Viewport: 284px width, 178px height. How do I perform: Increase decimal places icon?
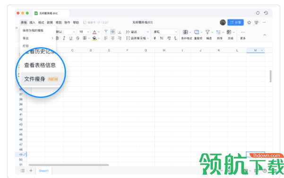pos(169,38)
